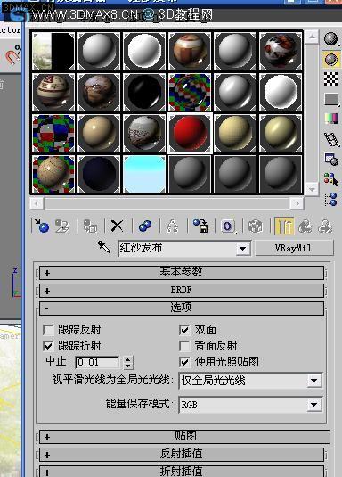Open the 红沙发布 material name dropdown arrow
The height and width of the screenshot is (477, 342).
point(242,249)
